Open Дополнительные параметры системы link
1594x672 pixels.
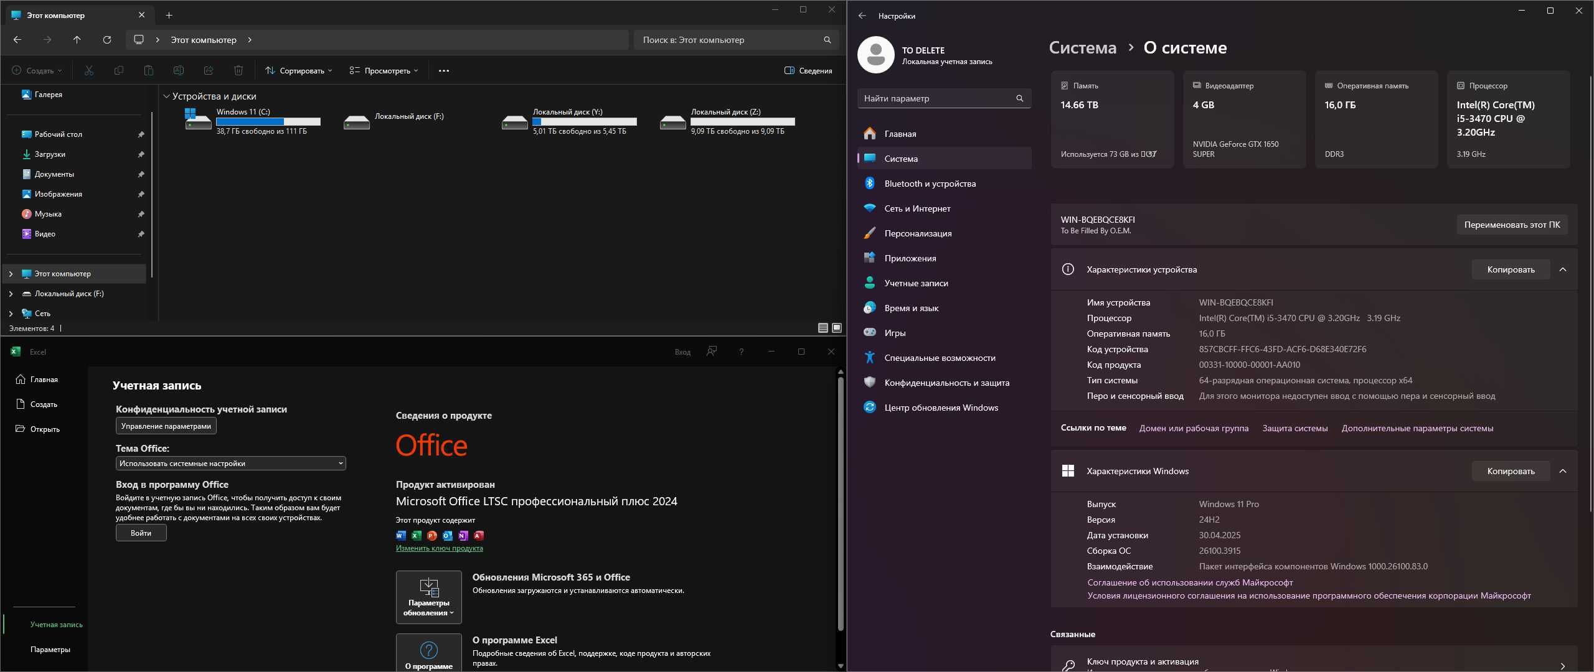1417,428
